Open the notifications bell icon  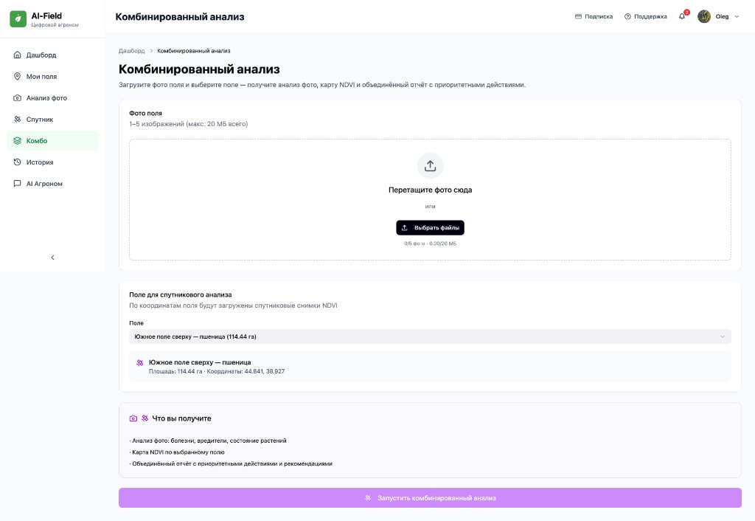point(682,16)
